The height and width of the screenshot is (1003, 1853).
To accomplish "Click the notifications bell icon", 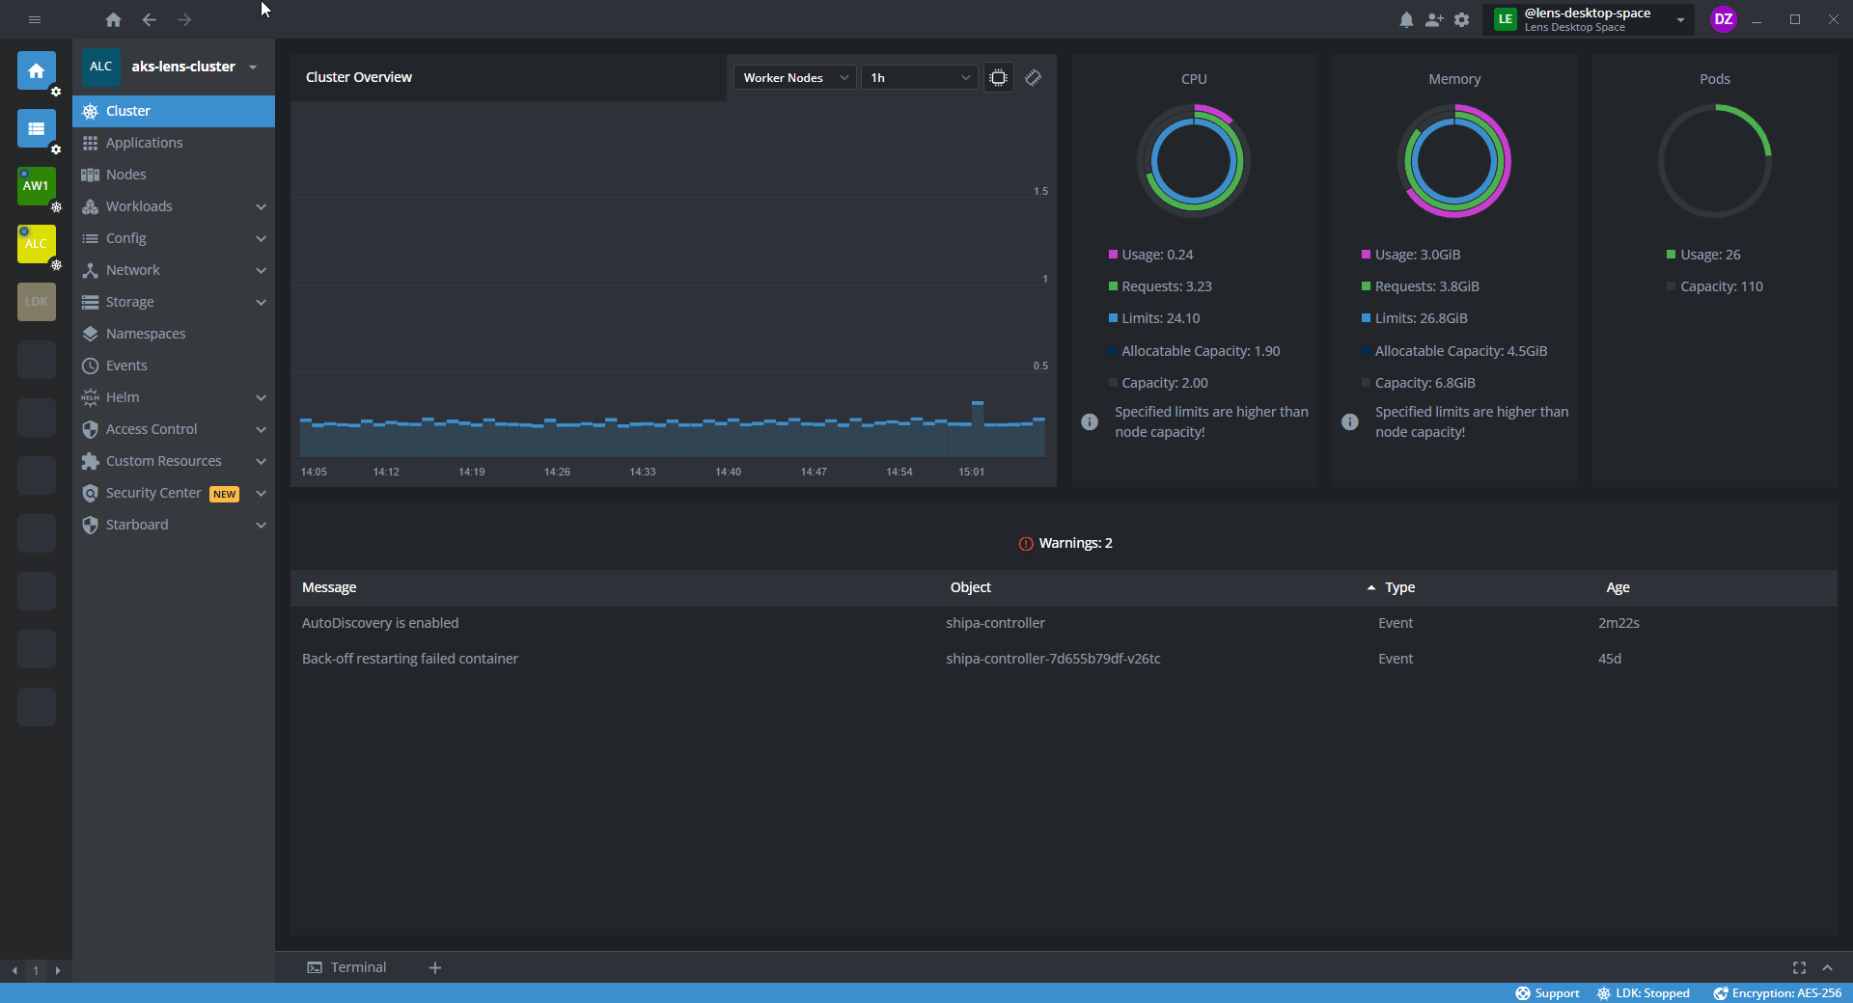I will tap(1406, 20).
